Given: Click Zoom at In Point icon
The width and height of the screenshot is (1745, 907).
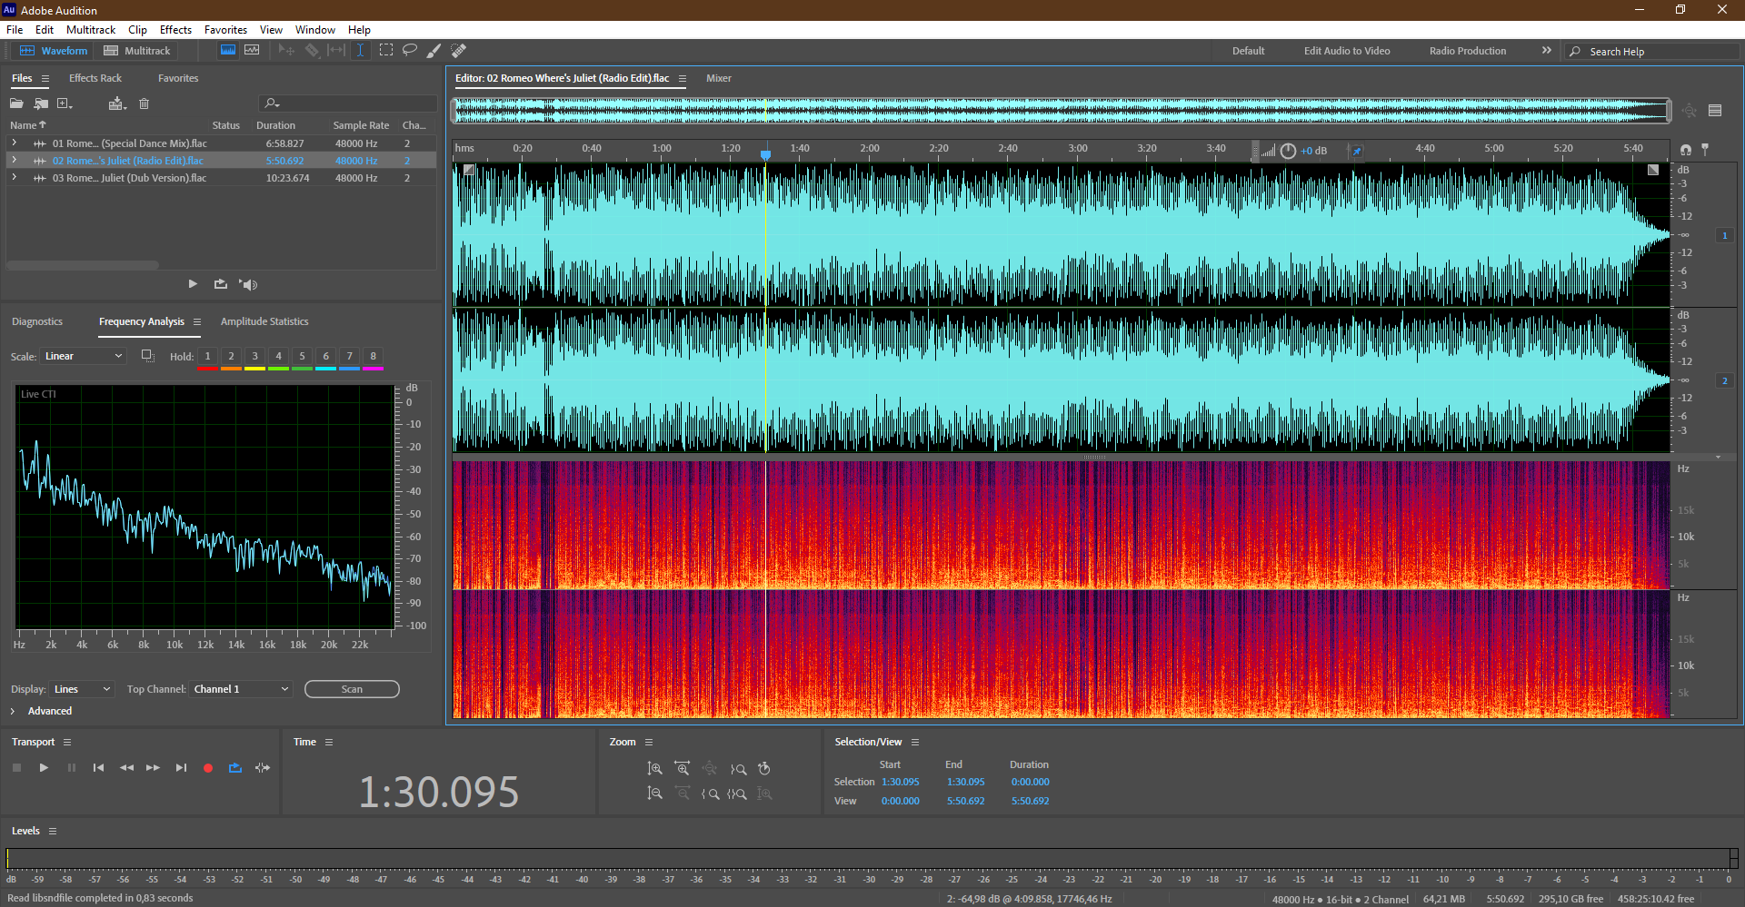Looking at the screenshot, I should point(710,794).
